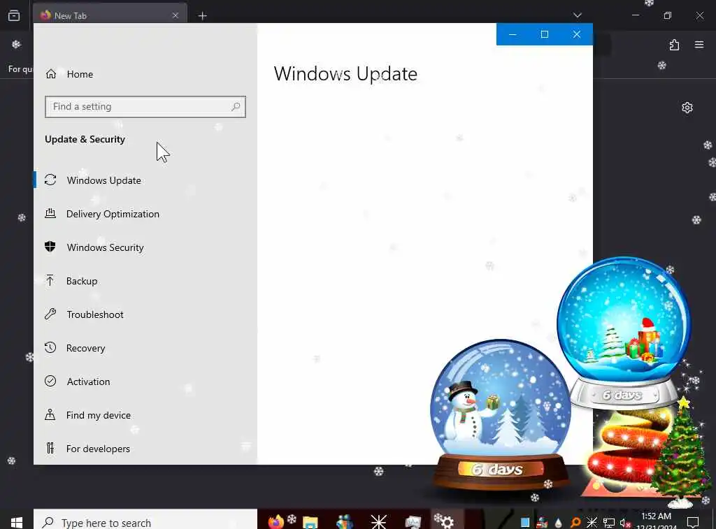Open File Explorer from the taskbar

[310, 522]
